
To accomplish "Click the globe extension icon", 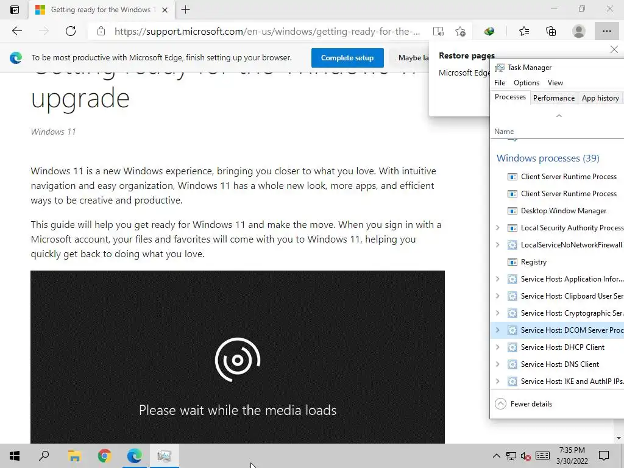I will coord(489,31).
